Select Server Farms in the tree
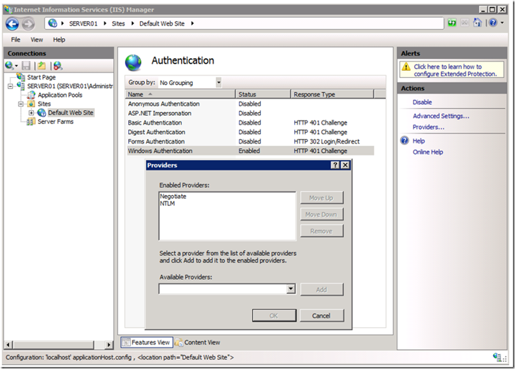Viewport: 515px width, 369px height. coord(56,121)
